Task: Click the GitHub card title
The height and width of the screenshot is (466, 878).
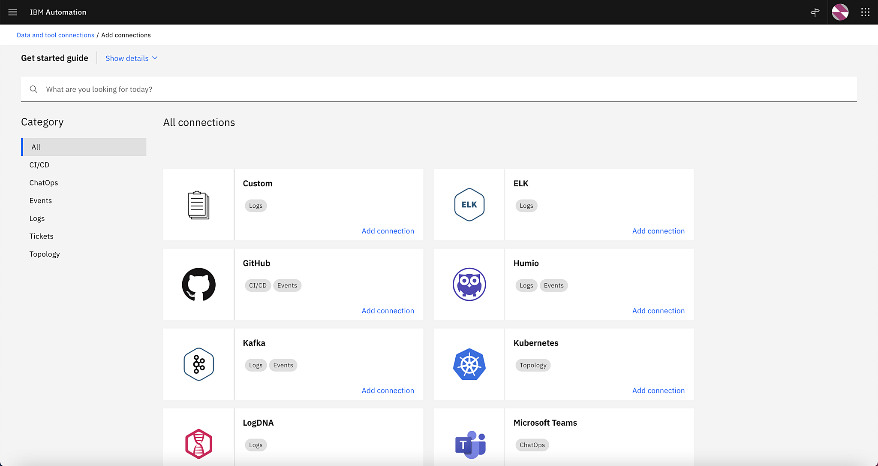Action: 256,263
